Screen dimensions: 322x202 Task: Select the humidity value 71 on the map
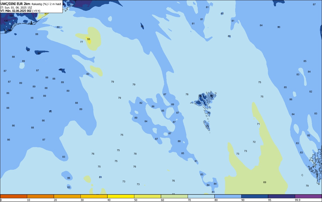pyautogui.click(x=258, y=124)
